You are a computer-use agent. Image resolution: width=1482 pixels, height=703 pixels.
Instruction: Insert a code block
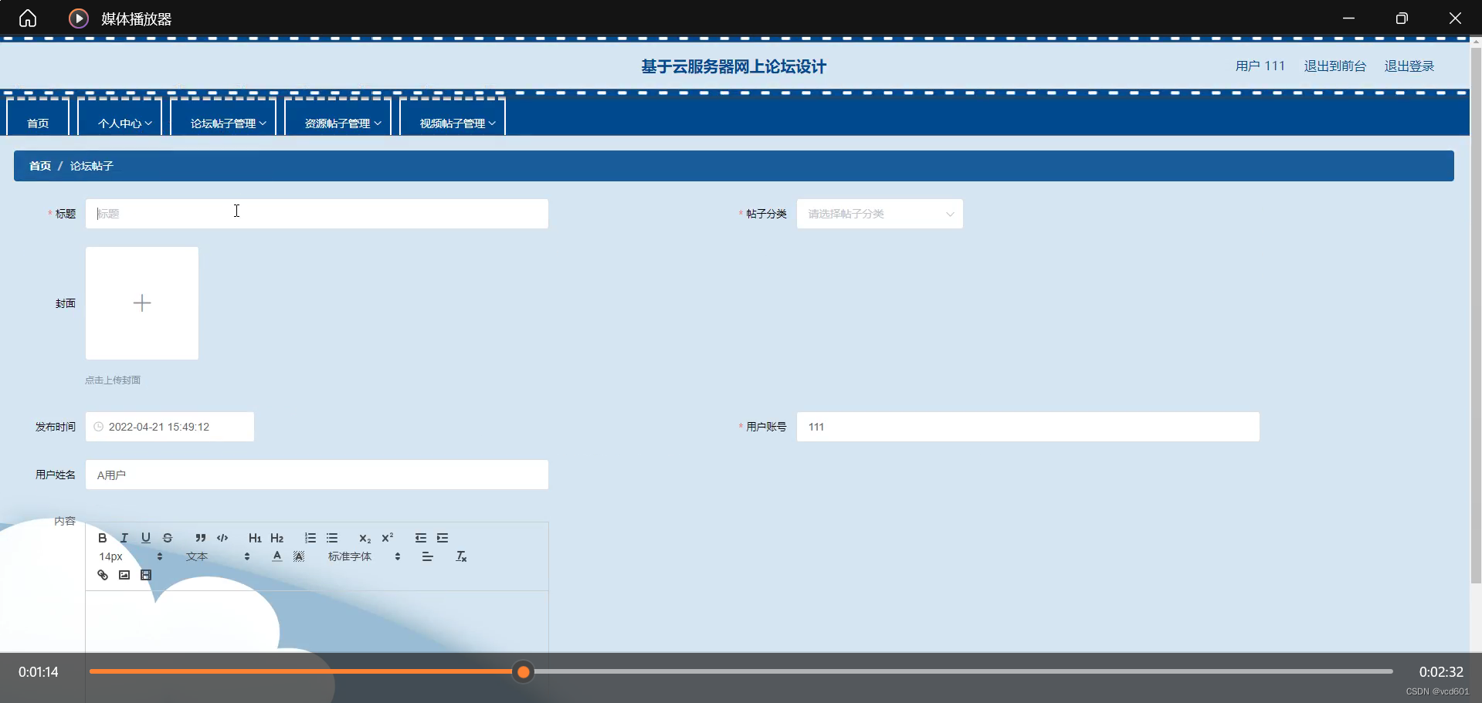[222, 538]
